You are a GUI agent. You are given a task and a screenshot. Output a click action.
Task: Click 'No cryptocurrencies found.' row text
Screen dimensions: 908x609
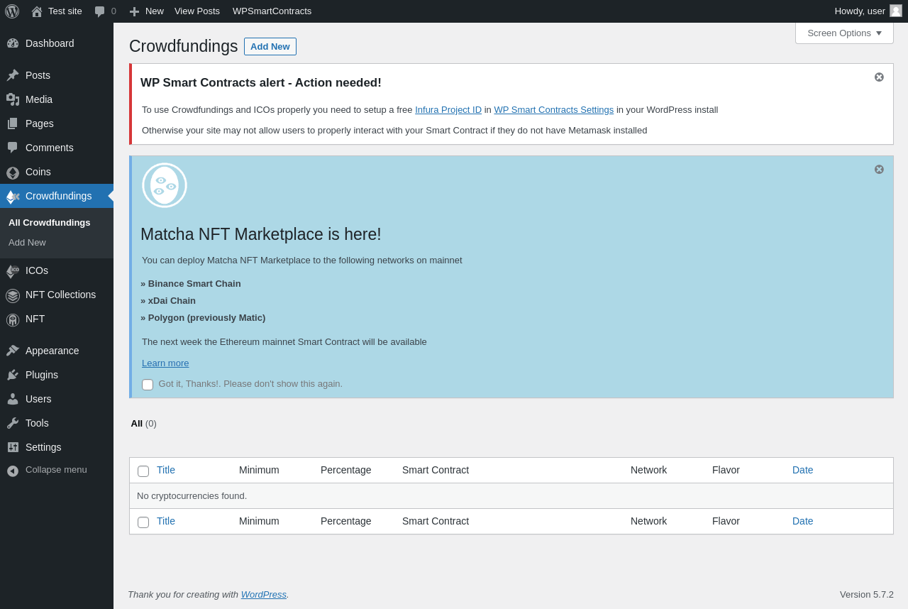192,496
